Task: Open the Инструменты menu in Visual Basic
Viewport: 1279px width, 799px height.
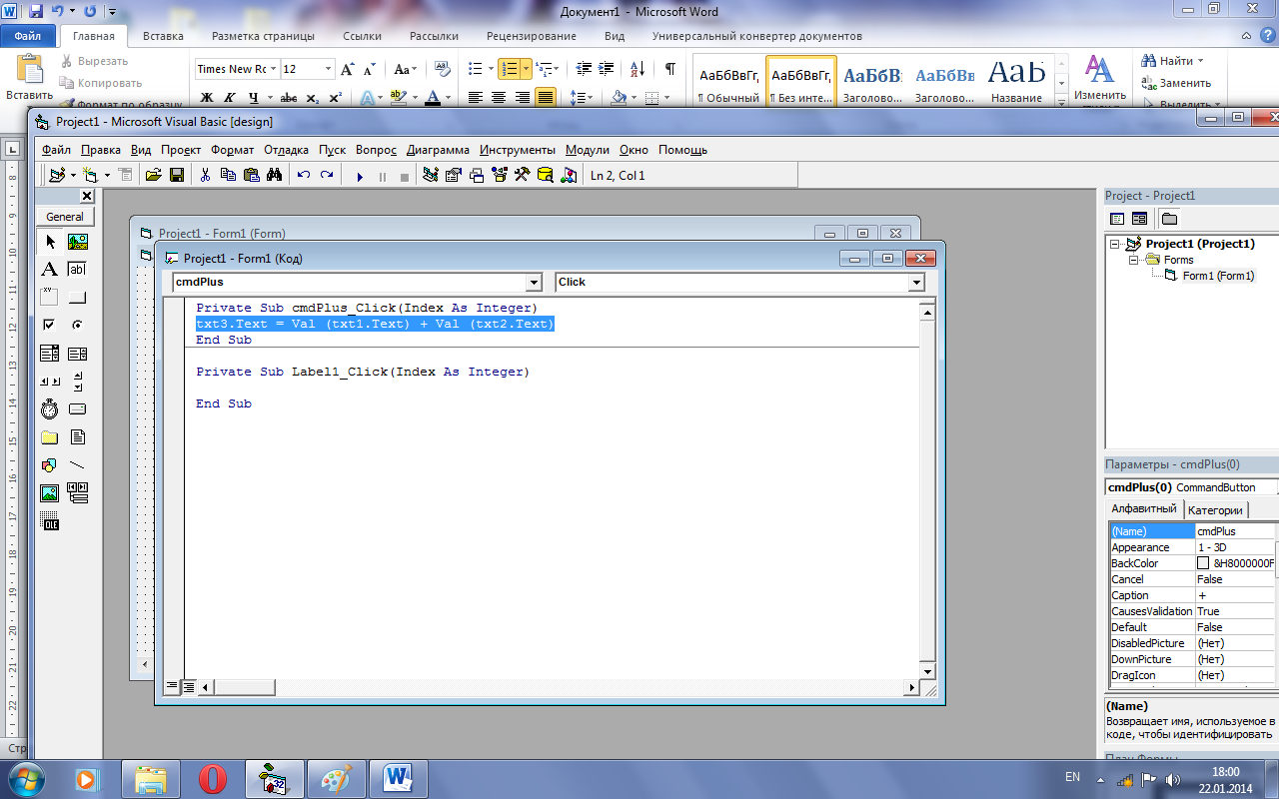Action: [x=517, y=150]
